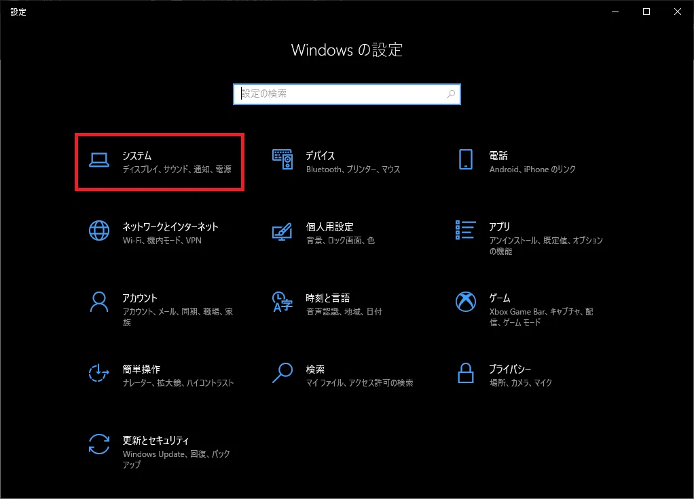This screenshot has height=499, width=694.
Task: Focus the 設定の検索 search field
Action: [347, 94]
